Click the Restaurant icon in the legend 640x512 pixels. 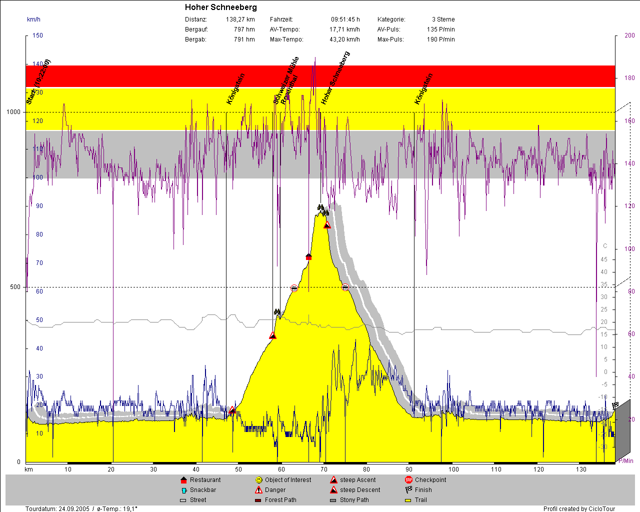183,480
